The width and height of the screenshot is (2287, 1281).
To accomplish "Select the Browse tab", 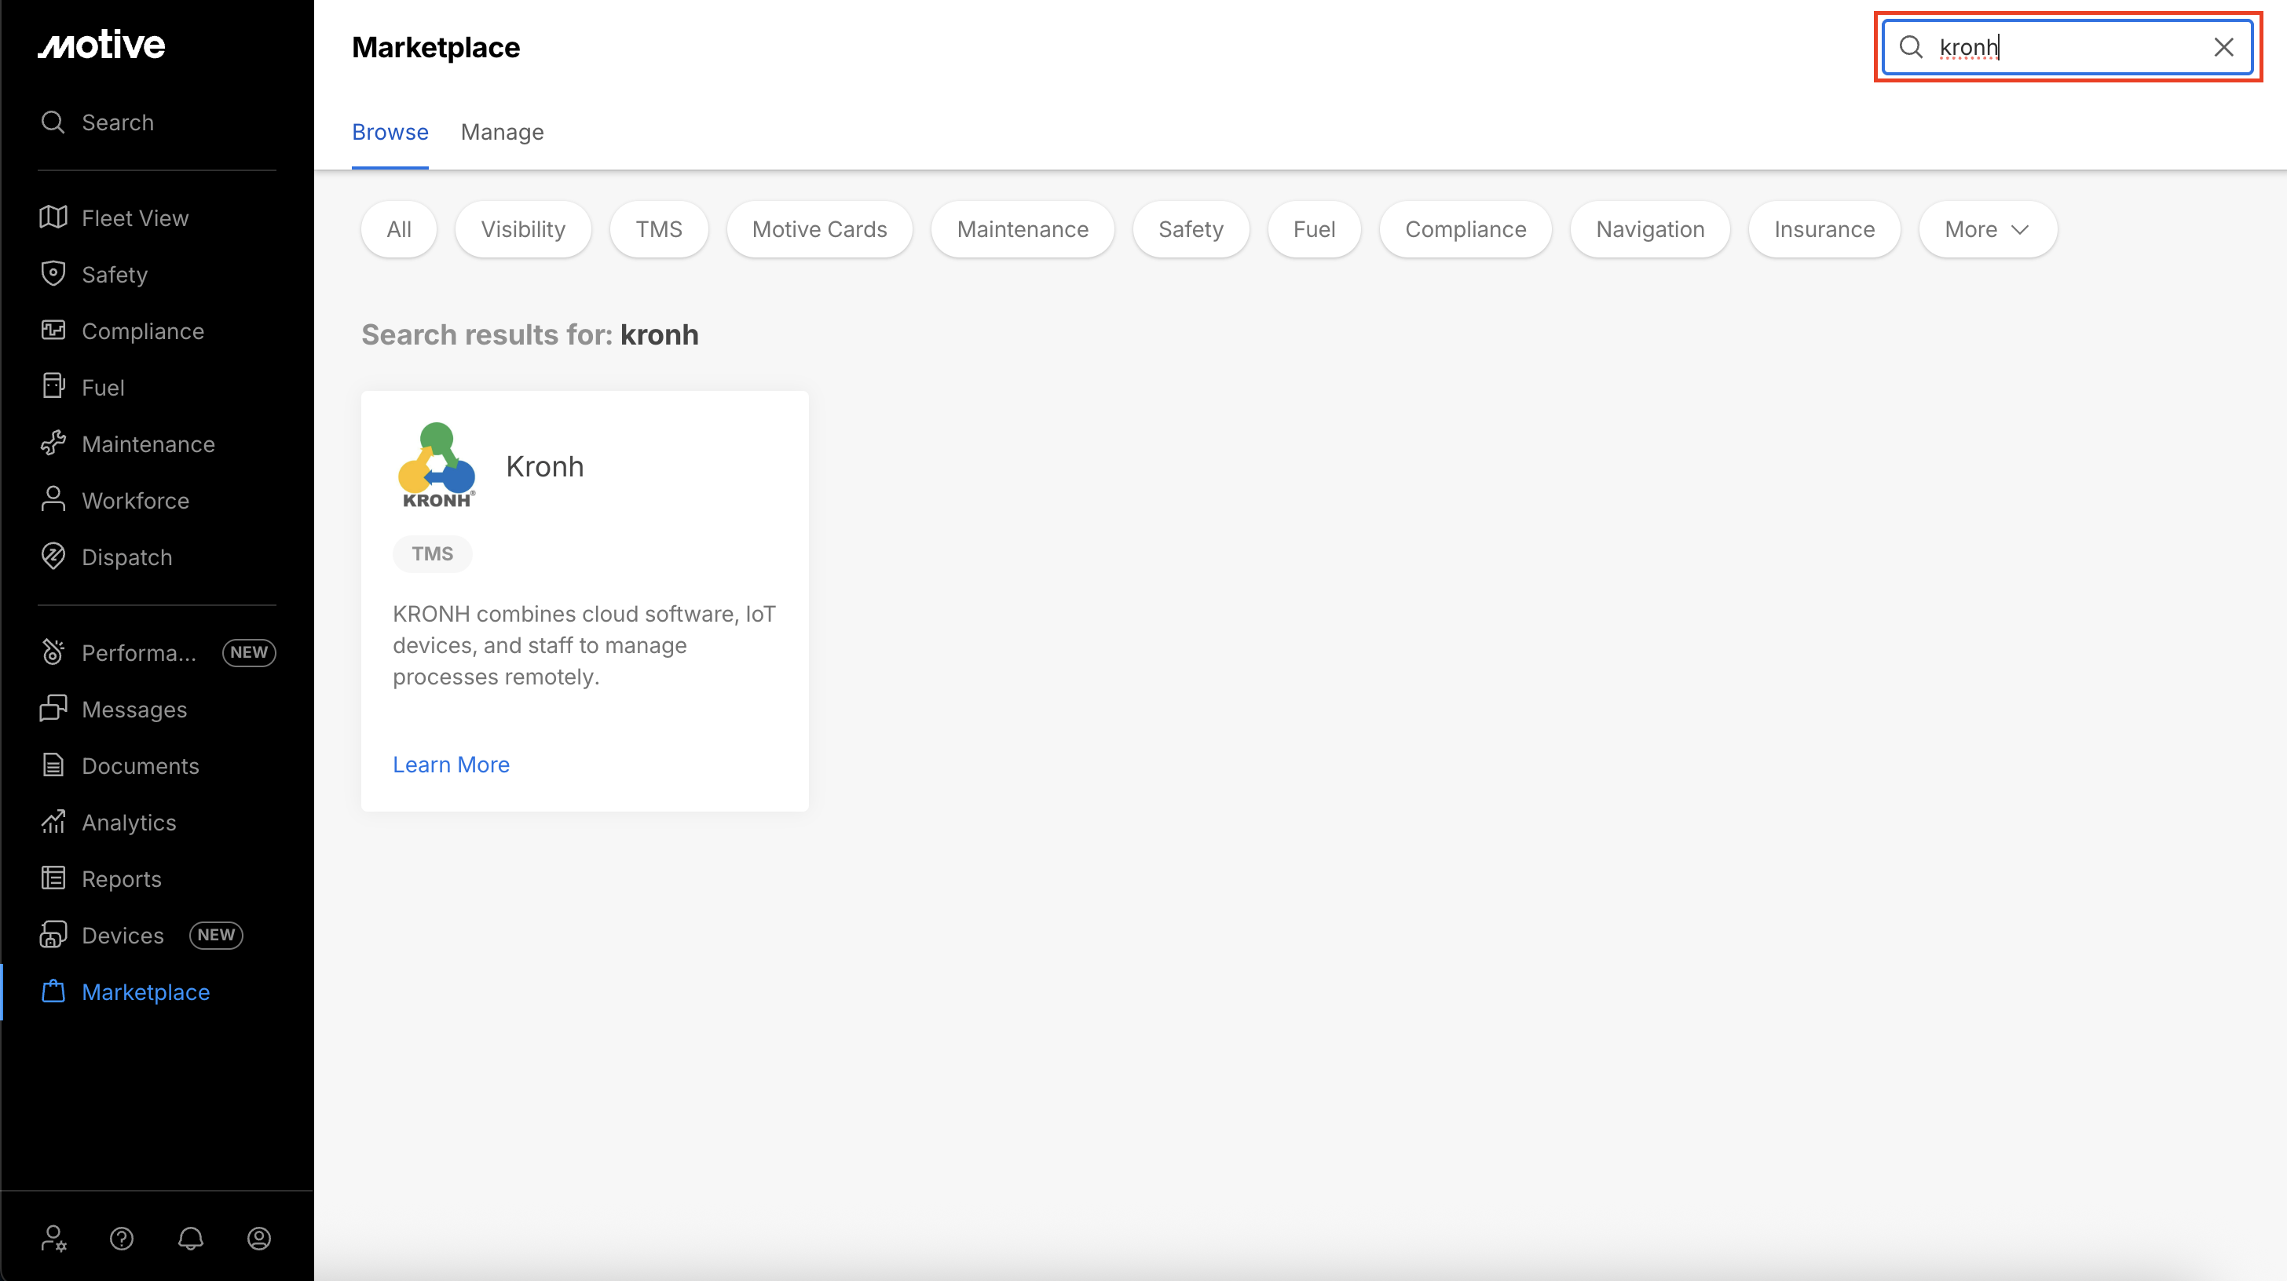I will pos(390,132).
